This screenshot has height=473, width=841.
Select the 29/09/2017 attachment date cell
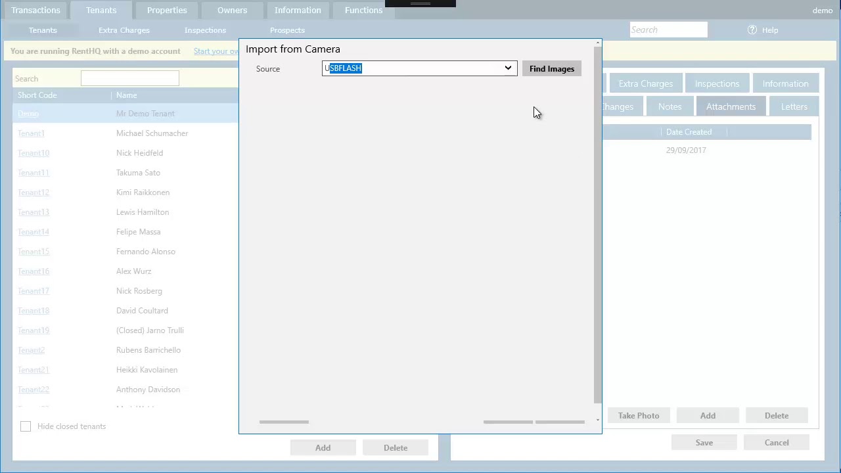tap(686, 150)
